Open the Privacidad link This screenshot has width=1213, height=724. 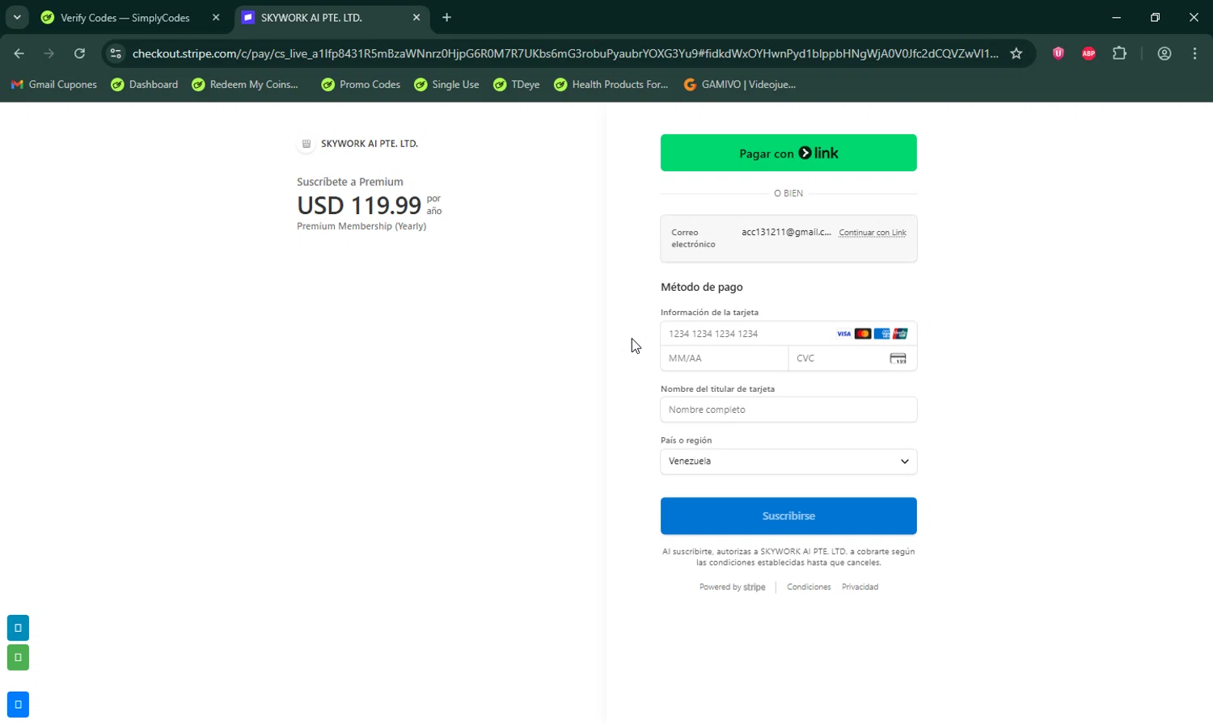[x=860, y=587]
